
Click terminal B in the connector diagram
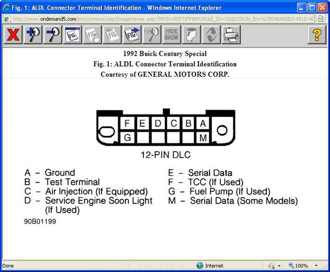pos(189,123)
